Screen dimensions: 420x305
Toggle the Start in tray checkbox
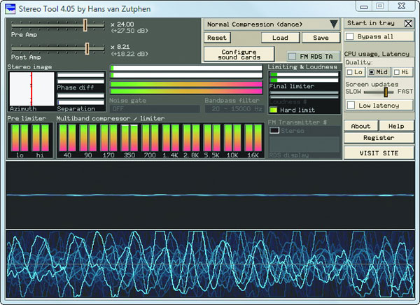tap(408, 24)
